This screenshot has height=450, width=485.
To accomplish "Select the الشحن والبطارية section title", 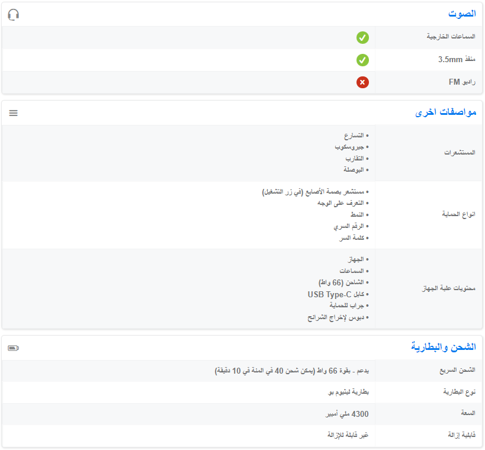I will click(444, 347).
